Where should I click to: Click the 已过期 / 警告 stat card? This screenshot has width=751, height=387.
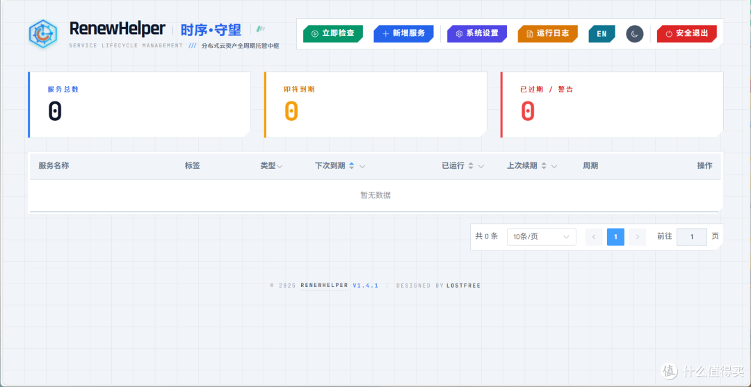pyautogui.click(x=612, y=105)
